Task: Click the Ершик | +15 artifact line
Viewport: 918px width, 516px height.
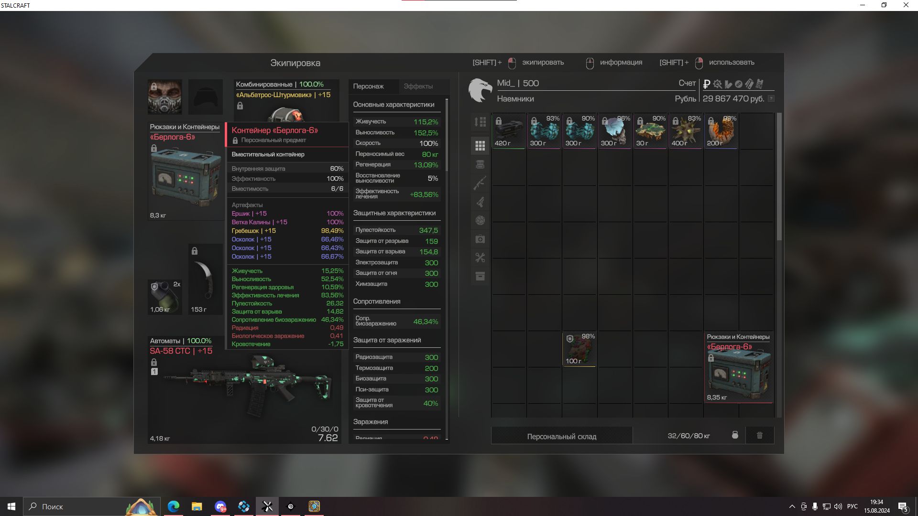Action: tap(287, 214)
